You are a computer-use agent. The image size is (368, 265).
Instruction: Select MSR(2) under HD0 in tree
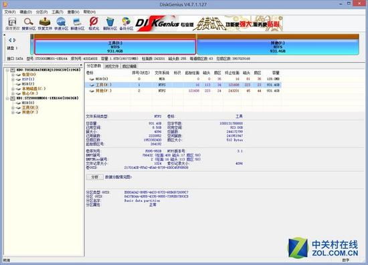click(28, 84)
